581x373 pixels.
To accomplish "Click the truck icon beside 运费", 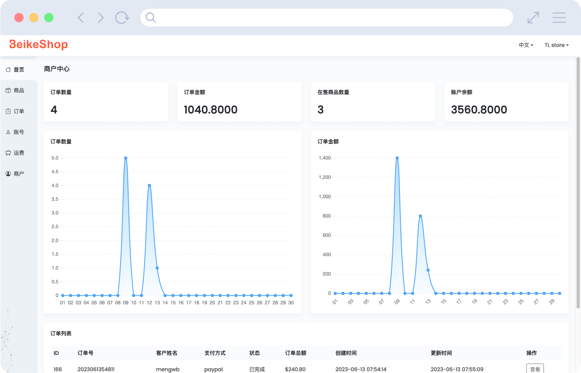I will pyautogui.click(x=8, y=153).
